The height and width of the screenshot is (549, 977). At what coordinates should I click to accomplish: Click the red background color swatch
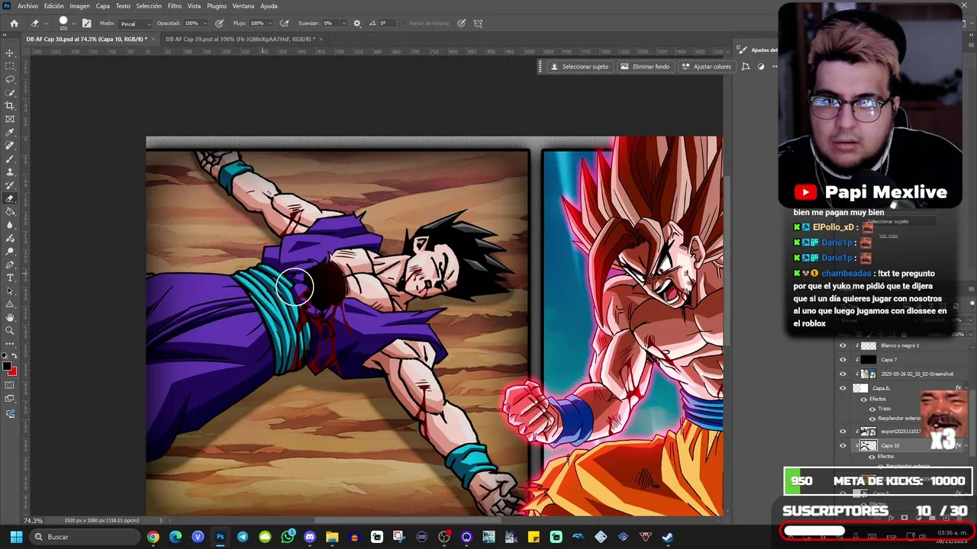click(x=13, y=371)
